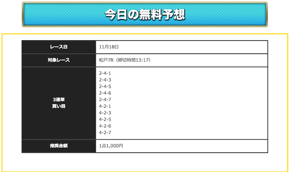Click the 2-4-3 betting combination
The height and width of the screenshot is (172, 290).
(x=105, y=80)
